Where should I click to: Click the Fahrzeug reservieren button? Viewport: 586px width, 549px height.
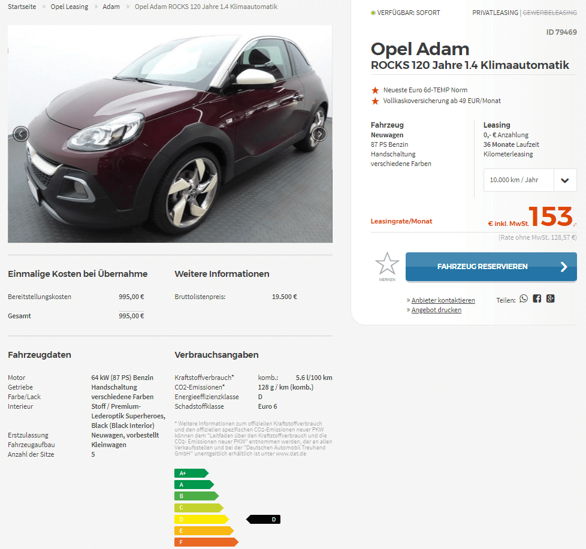pos(491,267)
